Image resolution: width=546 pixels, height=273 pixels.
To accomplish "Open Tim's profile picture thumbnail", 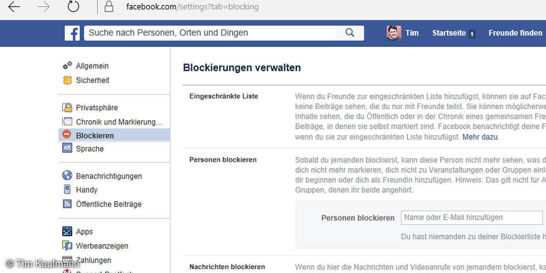I will pos(394,33).
